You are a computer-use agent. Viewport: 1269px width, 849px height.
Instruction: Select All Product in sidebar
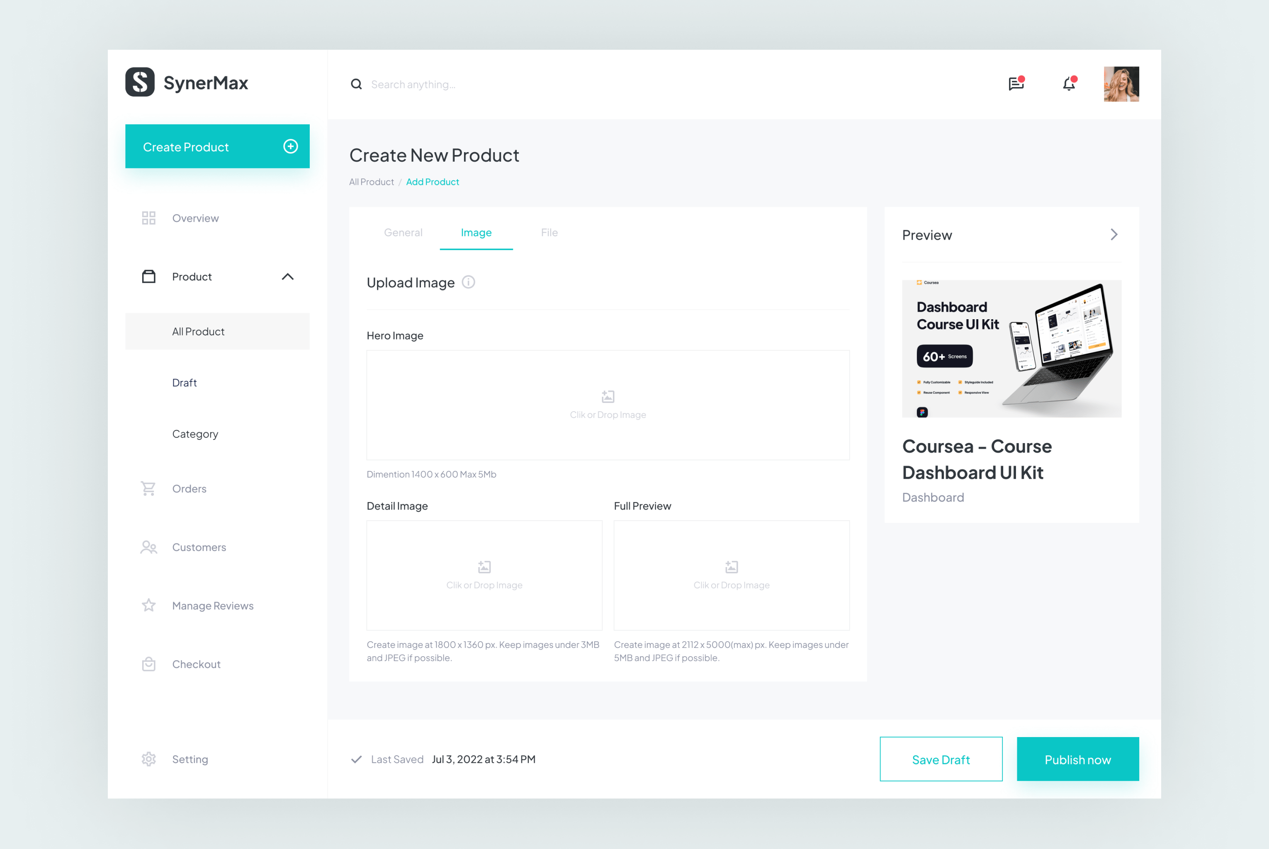pos(198,331)
